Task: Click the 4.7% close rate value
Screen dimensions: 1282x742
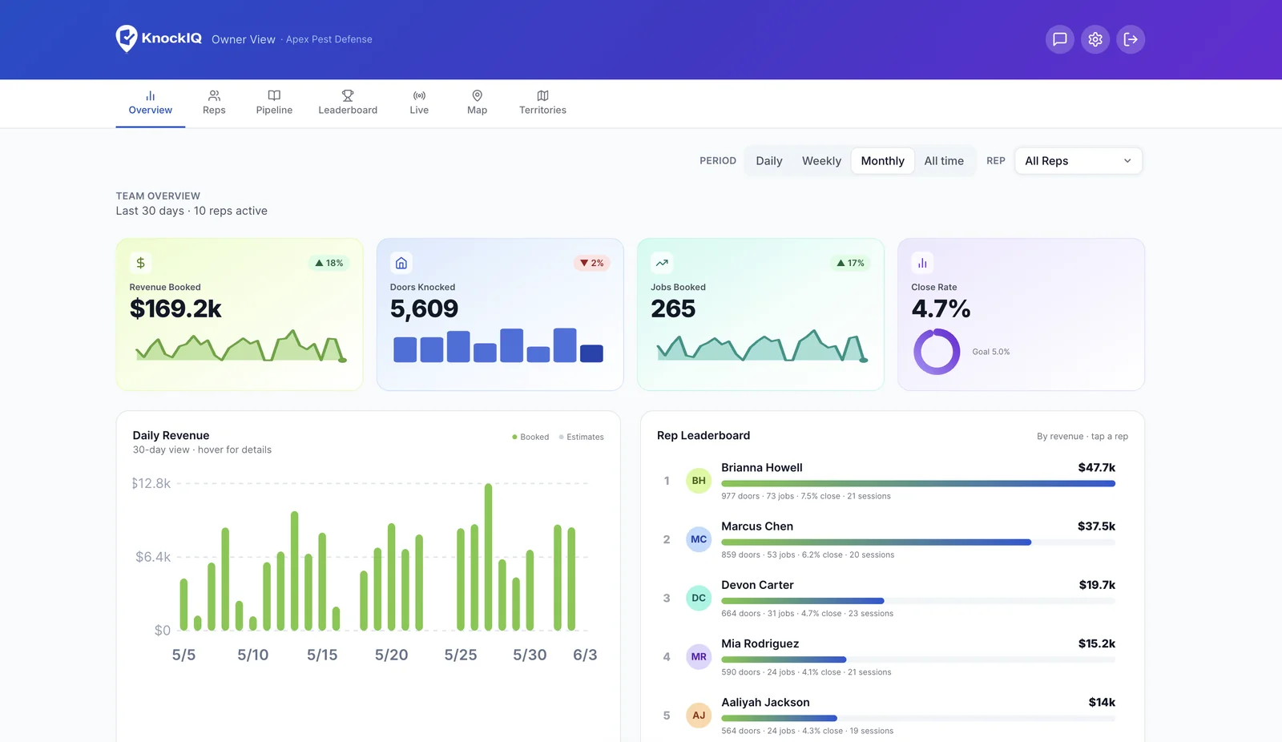Action: click(x=941, y=308)
